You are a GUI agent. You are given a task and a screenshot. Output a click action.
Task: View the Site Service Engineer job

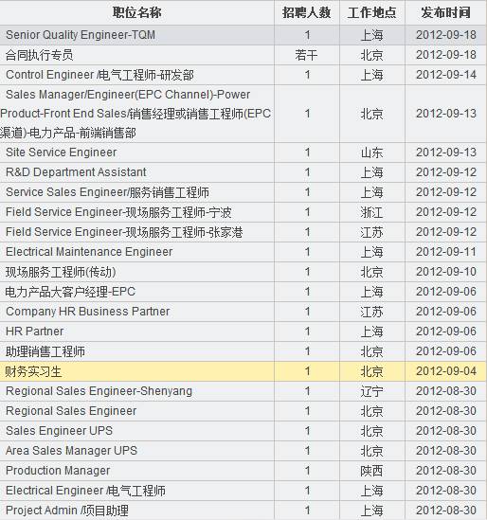[x=62, y=152]
